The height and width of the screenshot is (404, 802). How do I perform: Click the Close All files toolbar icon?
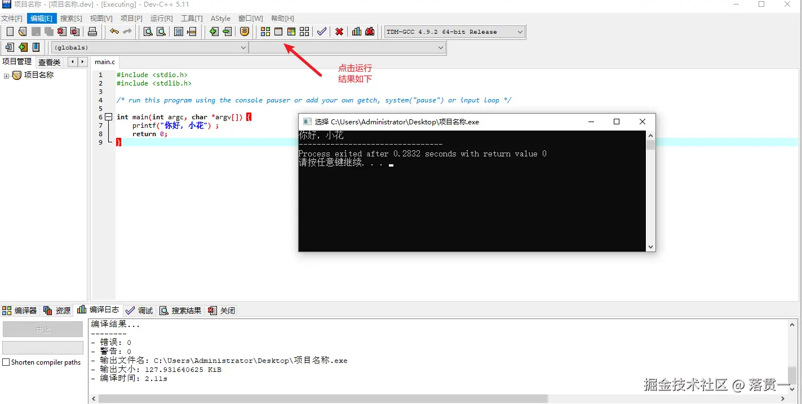coord(75,32)
